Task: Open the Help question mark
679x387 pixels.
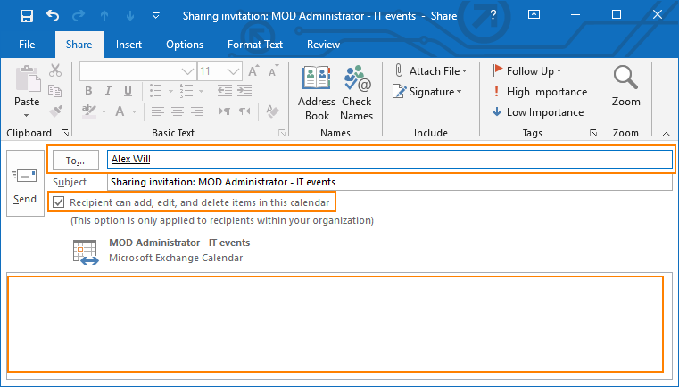Action: pyautogui.click(x=493, y=15)
